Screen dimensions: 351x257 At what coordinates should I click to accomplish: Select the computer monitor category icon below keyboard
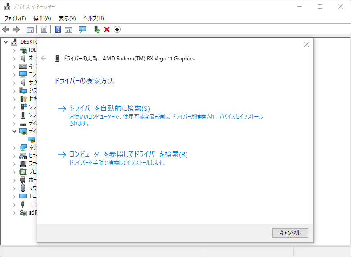click(x=23, y=74)
